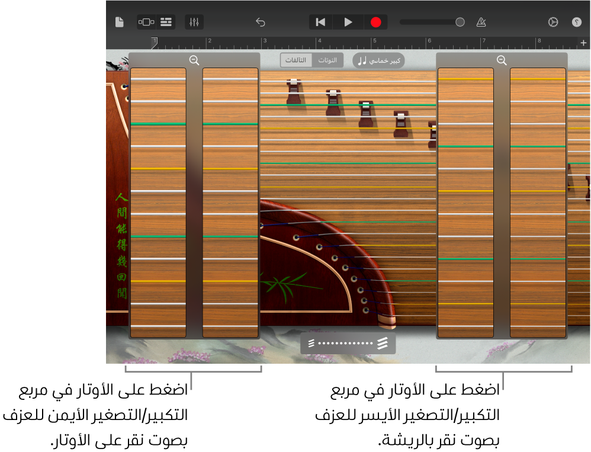Click the plus button to add sections
The height and width of the screenshot is (452, 591).
click(583, 43)
